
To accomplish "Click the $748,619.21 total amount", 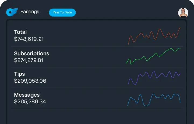I will (x=29, y=39).
